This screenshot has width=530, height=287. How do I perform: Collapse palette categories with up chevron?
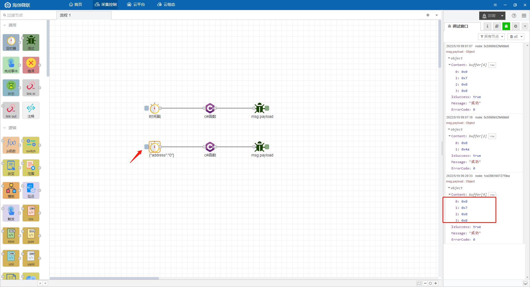point(40,283)
